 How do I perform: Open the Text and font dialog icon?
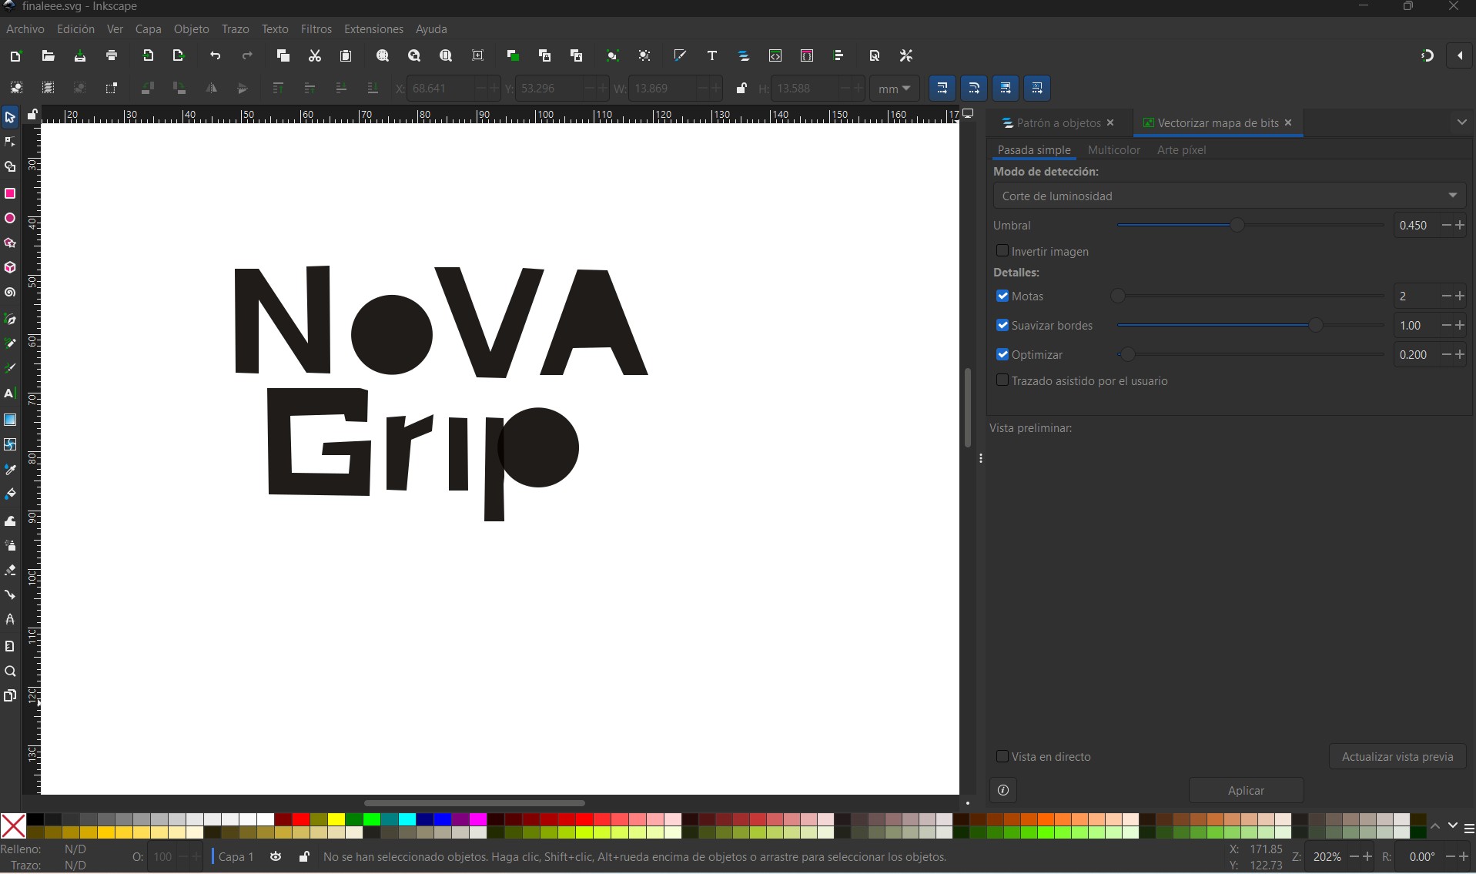(711, 55)
